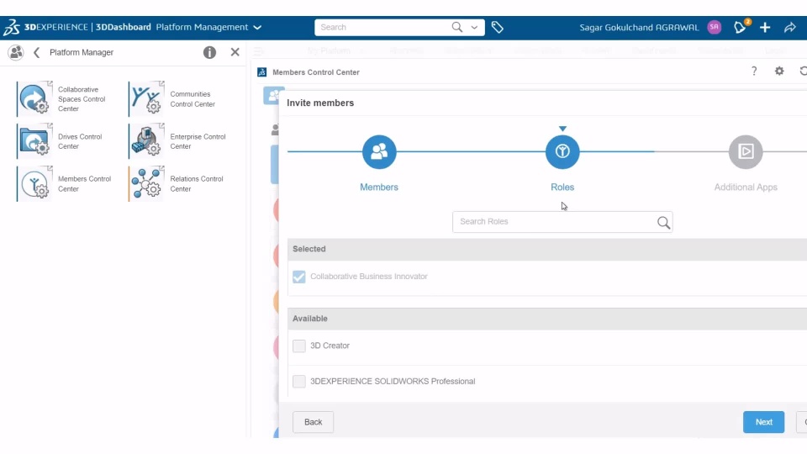
Task: Open Communities Control Center app
Action: 146,98
